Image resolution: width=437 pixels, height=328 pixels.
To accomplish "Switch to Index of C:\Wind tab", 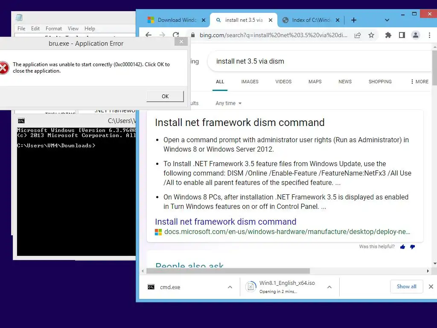I will point(311,20).
